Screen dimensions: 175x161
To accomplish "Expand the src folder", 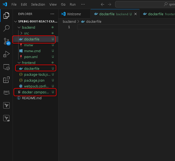I will point(36,33).
